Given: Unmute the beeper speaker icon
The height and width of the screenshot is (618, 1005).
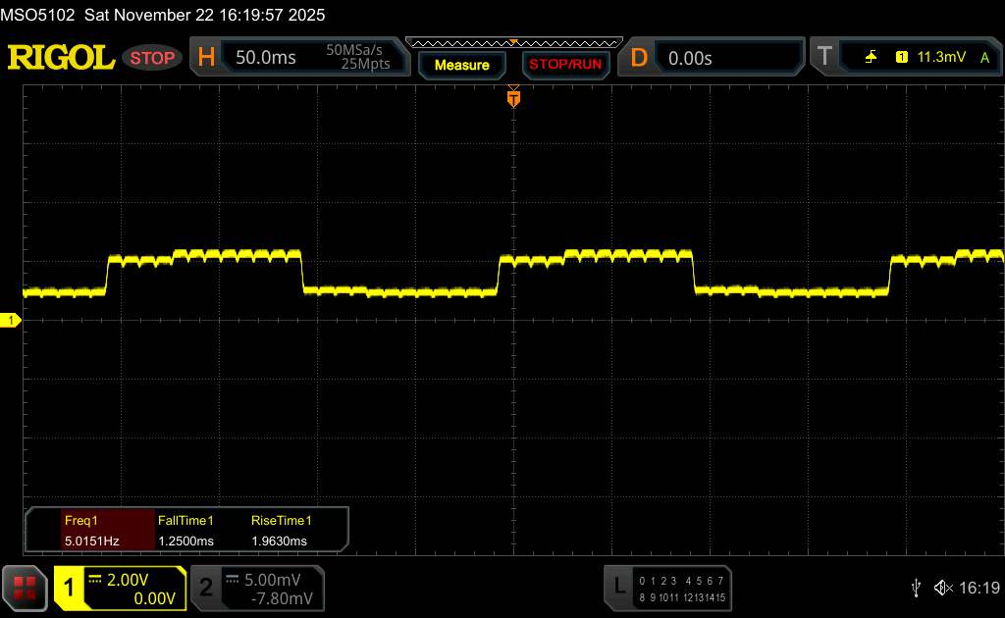Looking at the screenshot, I should coord(942,588).
